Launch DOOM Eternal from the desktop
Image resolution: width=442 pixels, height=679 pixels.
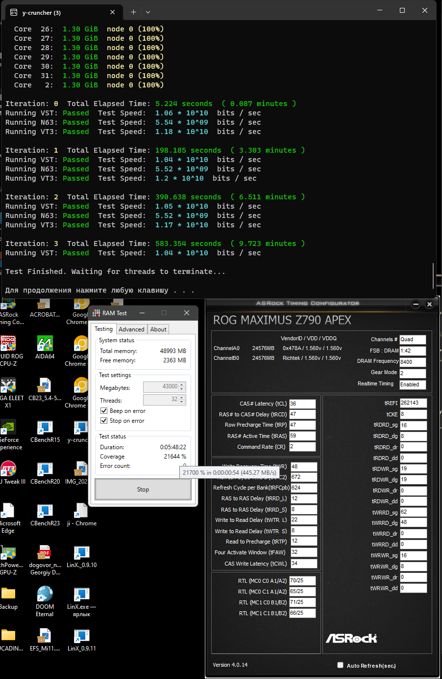point(45,601)
